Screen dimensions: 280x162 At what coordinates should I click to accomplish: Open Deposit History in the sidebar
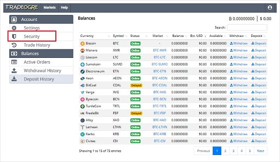click(41, 79)
